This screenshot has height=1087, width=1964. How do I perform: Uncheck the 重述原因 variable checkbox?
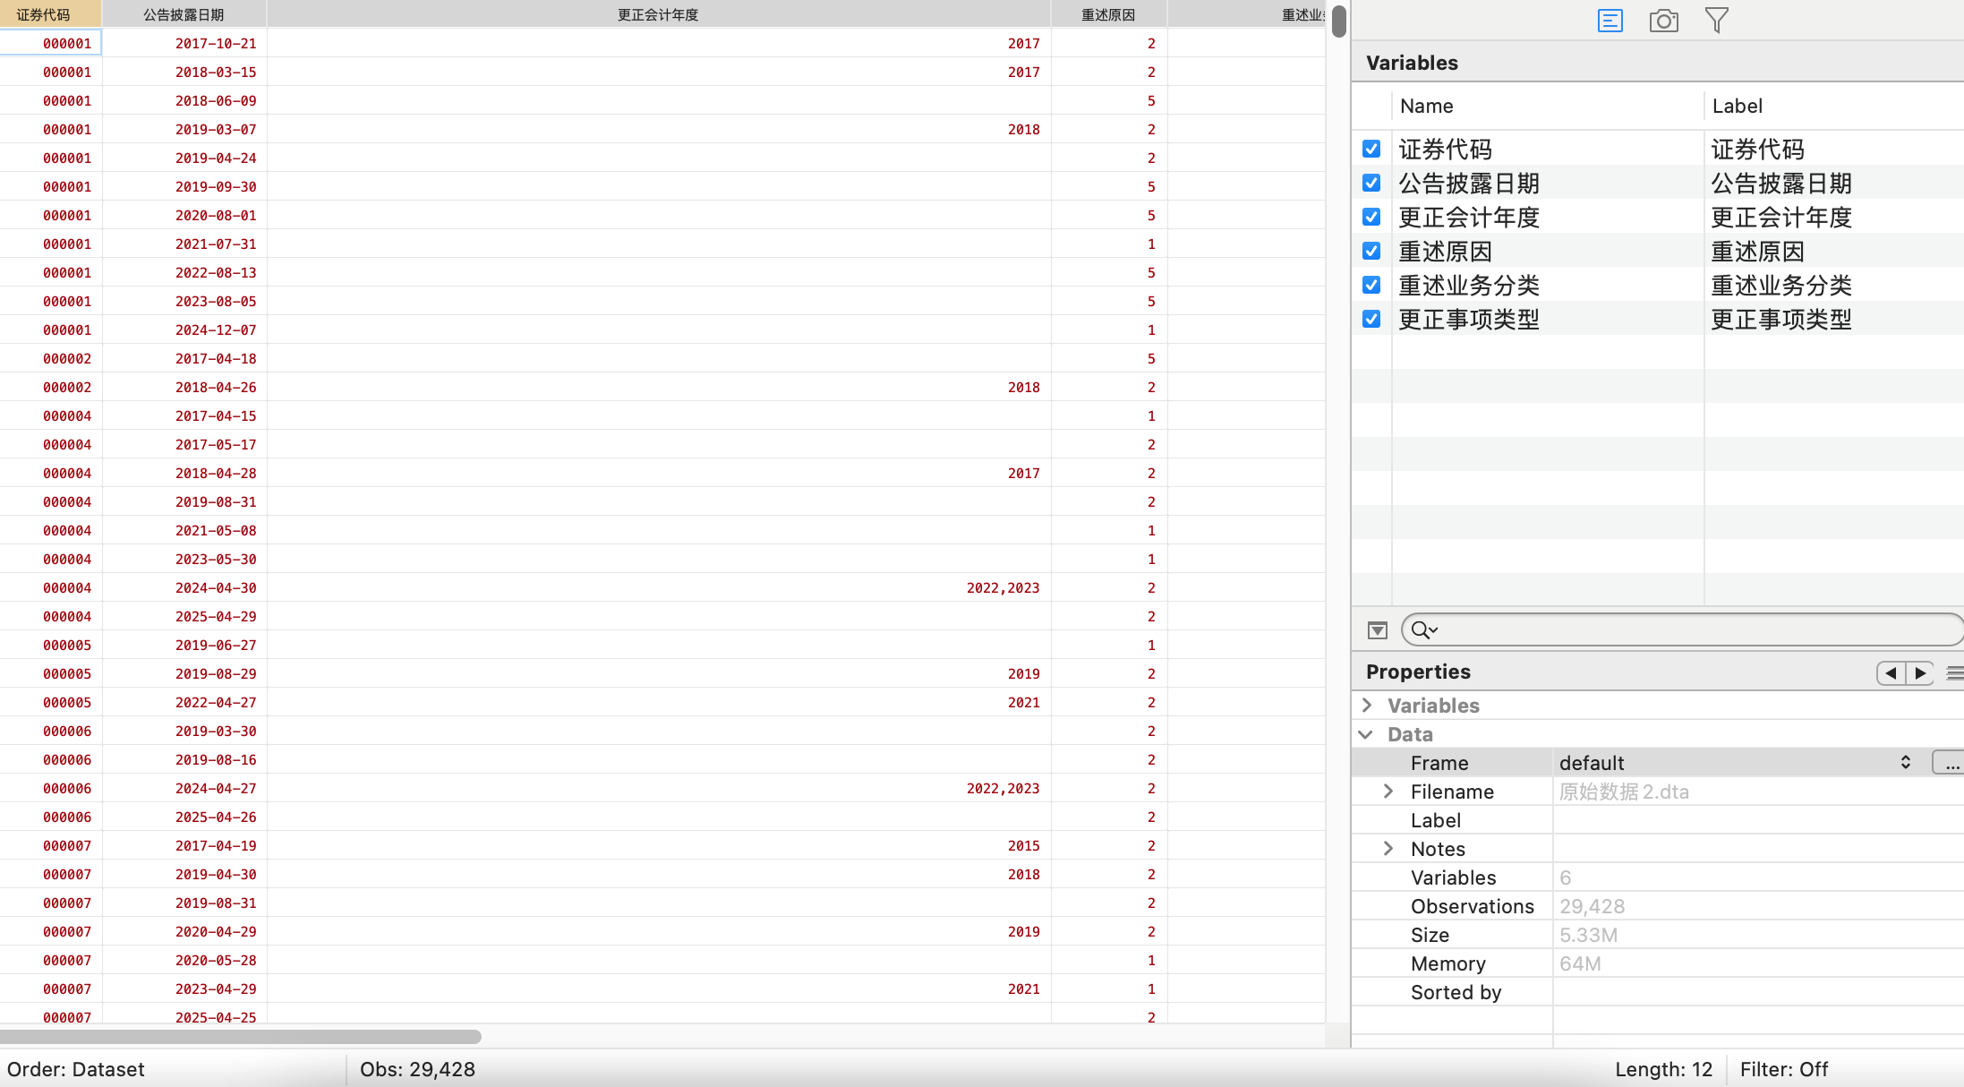pos(1371,251)
